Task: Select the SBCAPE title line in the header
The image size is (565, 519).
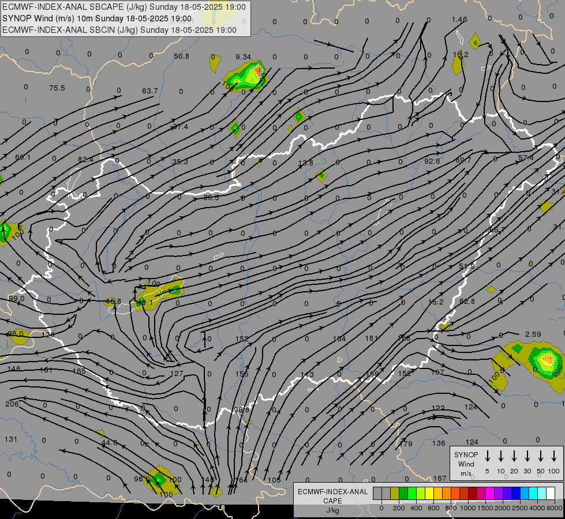Action: pyautogui.click(x=124, y=7)
